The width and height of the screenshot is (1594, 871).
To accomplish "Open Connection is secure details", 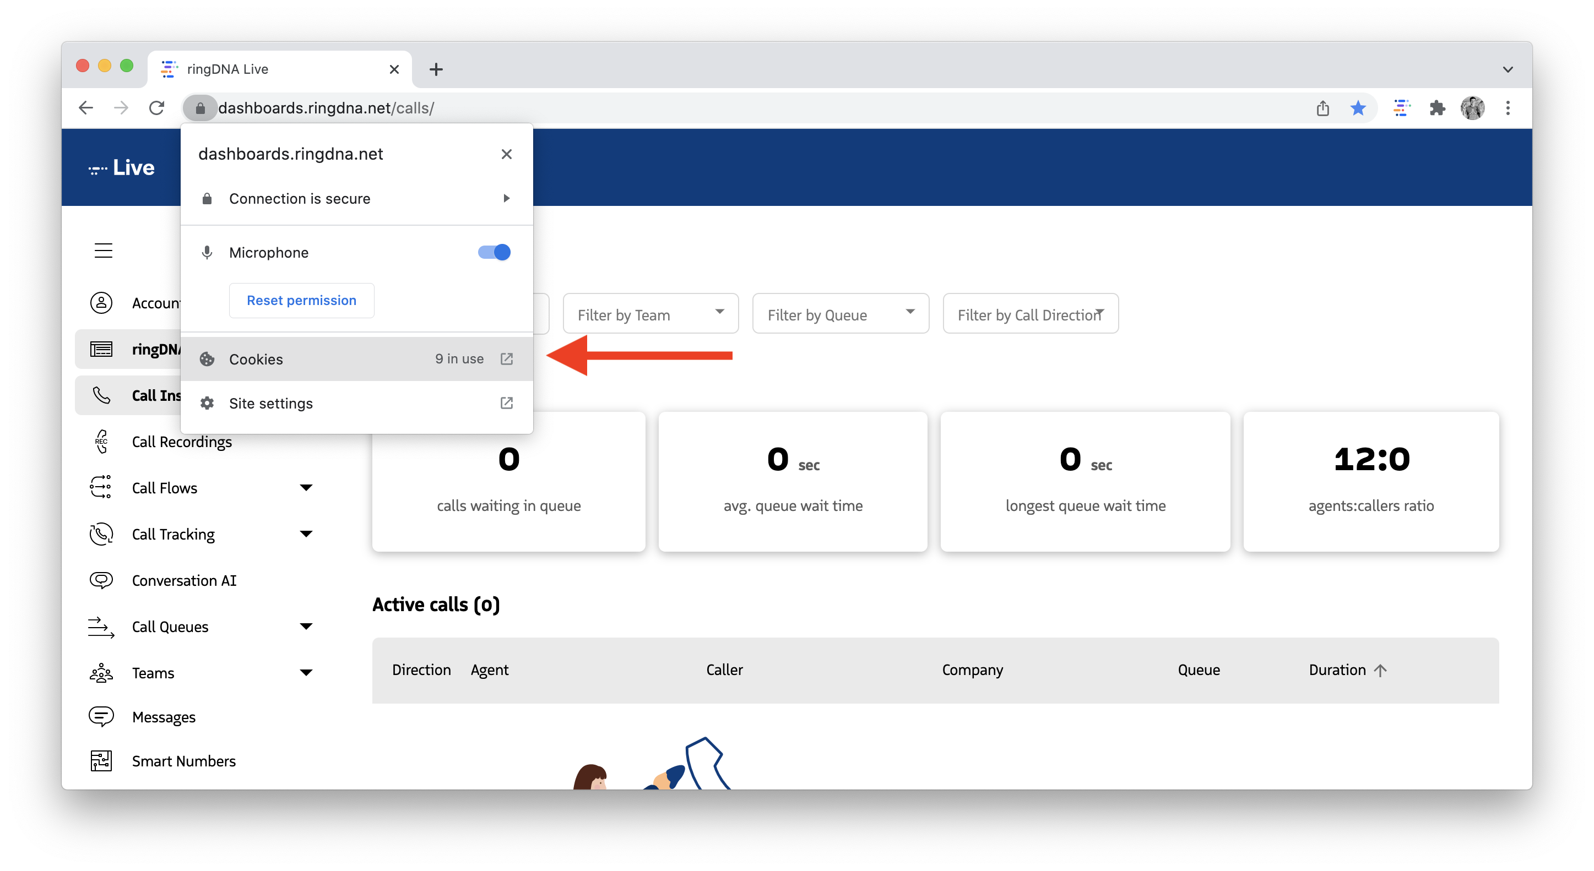I will [x=356, y=199].
